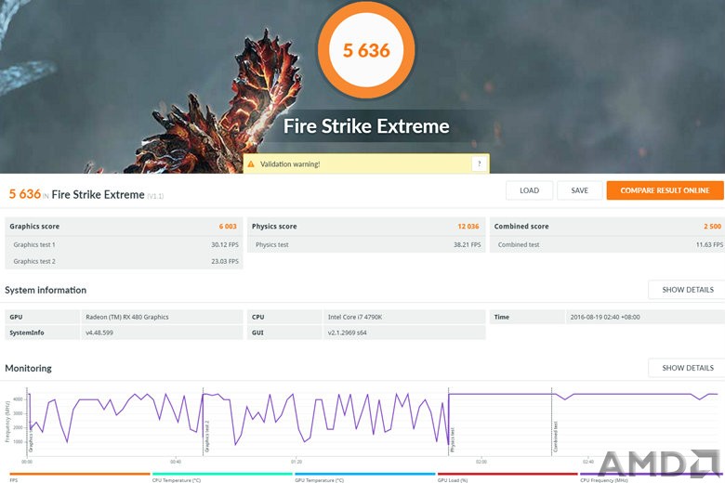Image resolution: width=725 pixels, height=483 pixels.
Task: Click the GUI version v2.1.2969 s64
Action: tap(348, 333)
